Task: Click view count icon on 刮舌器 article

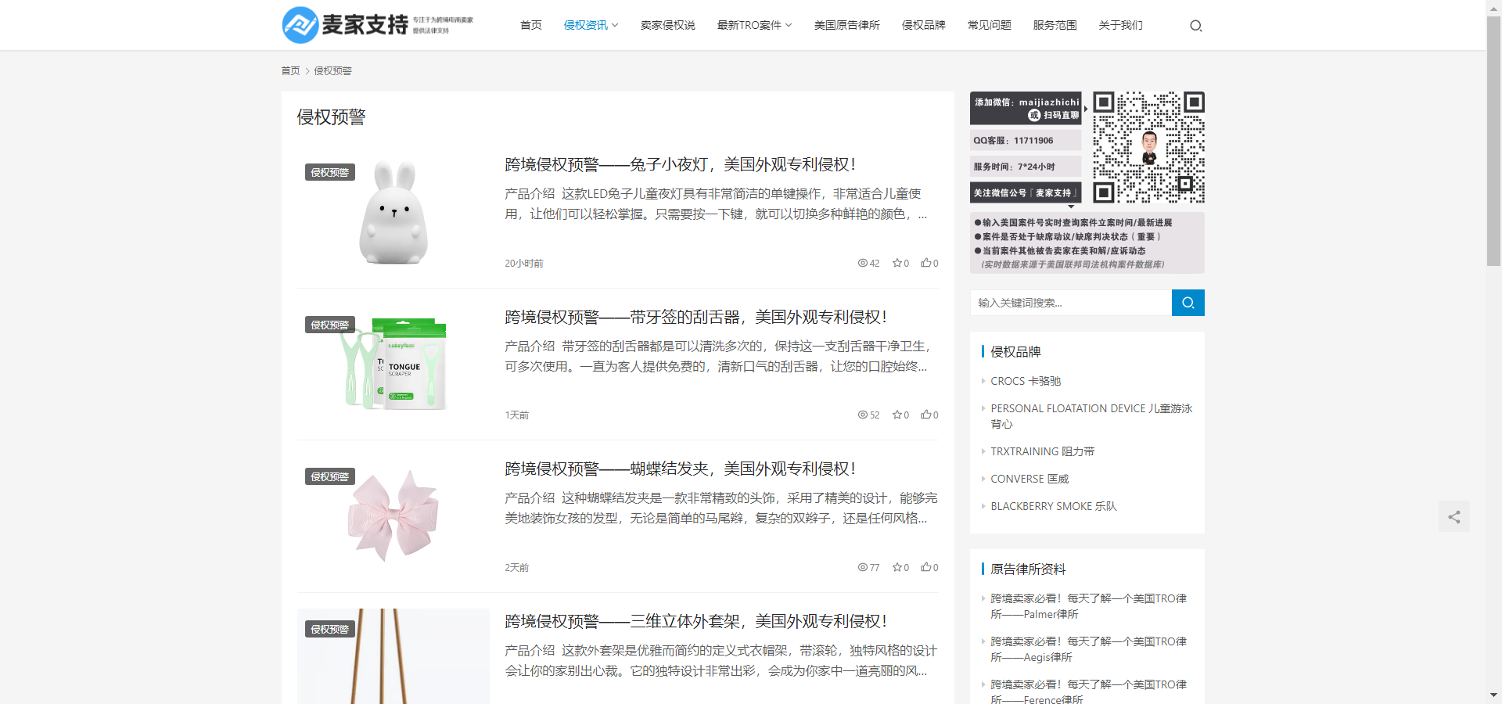Action: pos(862,415)
